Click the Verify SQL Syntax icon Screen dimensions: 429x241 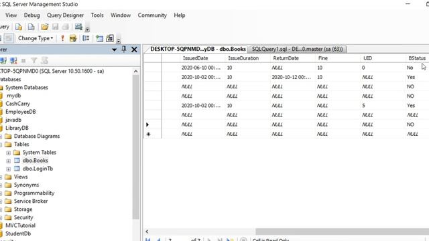[x=73, y=38]
